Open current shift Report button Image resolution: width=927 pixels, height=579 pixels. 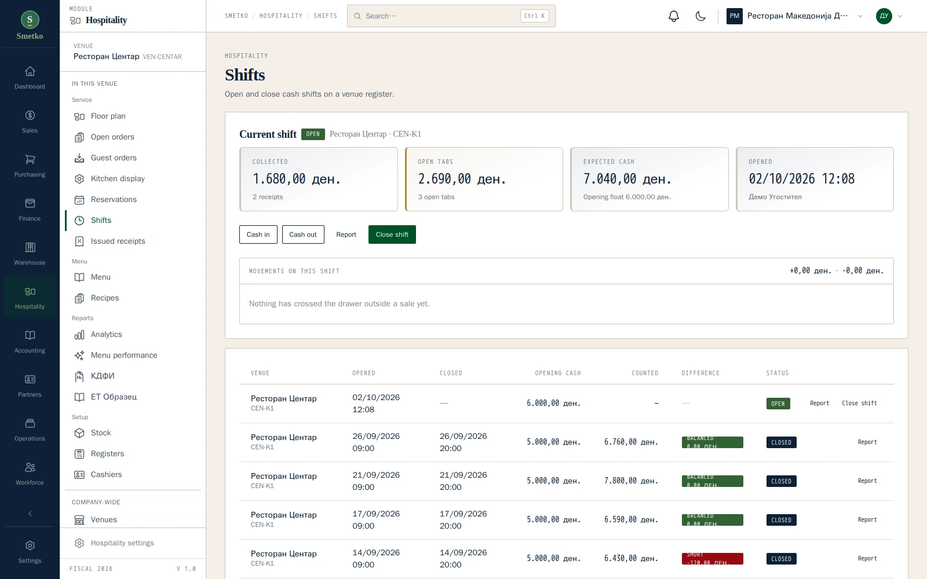[x=346, y=234]
